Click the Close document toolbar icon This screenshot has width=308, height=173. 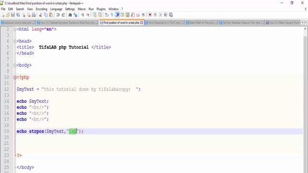(x=24, y=15)
